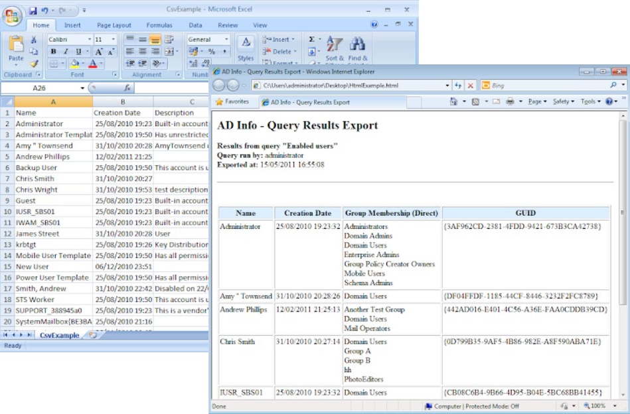Toggle Center alignment in Excel
Viewport: 630px width, 414px height.
142,51
